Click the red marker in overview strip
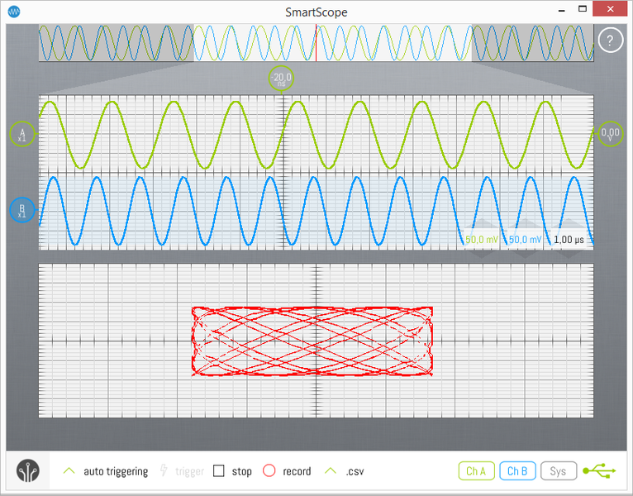633x496 pixels. 316,42
